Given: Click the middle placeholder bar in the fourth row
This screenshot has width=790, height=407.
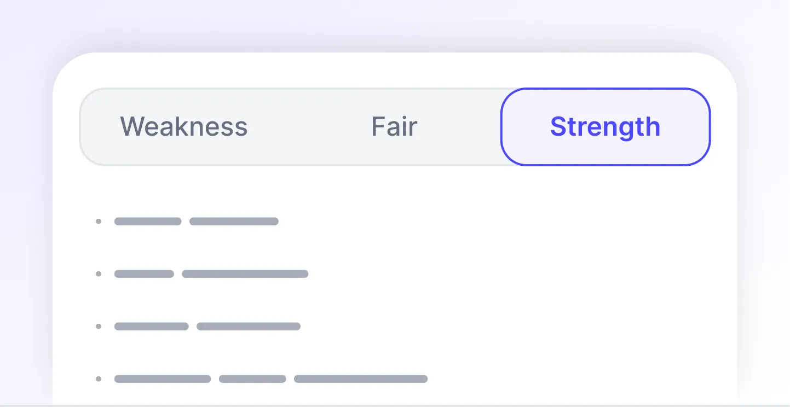Looking at the screenshot, I should tap(252, 378).
